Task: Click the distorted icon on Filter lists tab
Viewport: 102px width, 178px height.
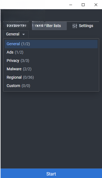Action: pyautogui.click(x=39, y=26)
